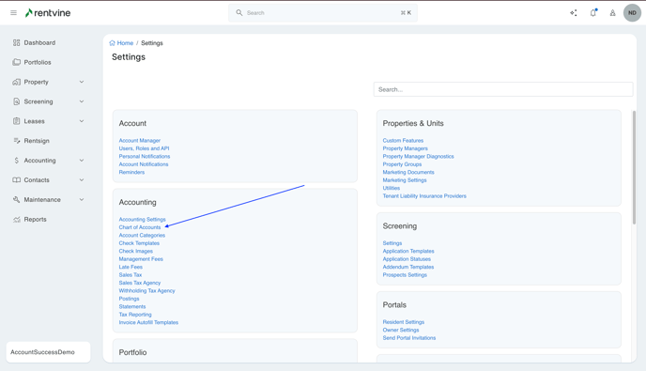Open Late Fees link
The image size is (646, 371).
[x=131, y=267]
